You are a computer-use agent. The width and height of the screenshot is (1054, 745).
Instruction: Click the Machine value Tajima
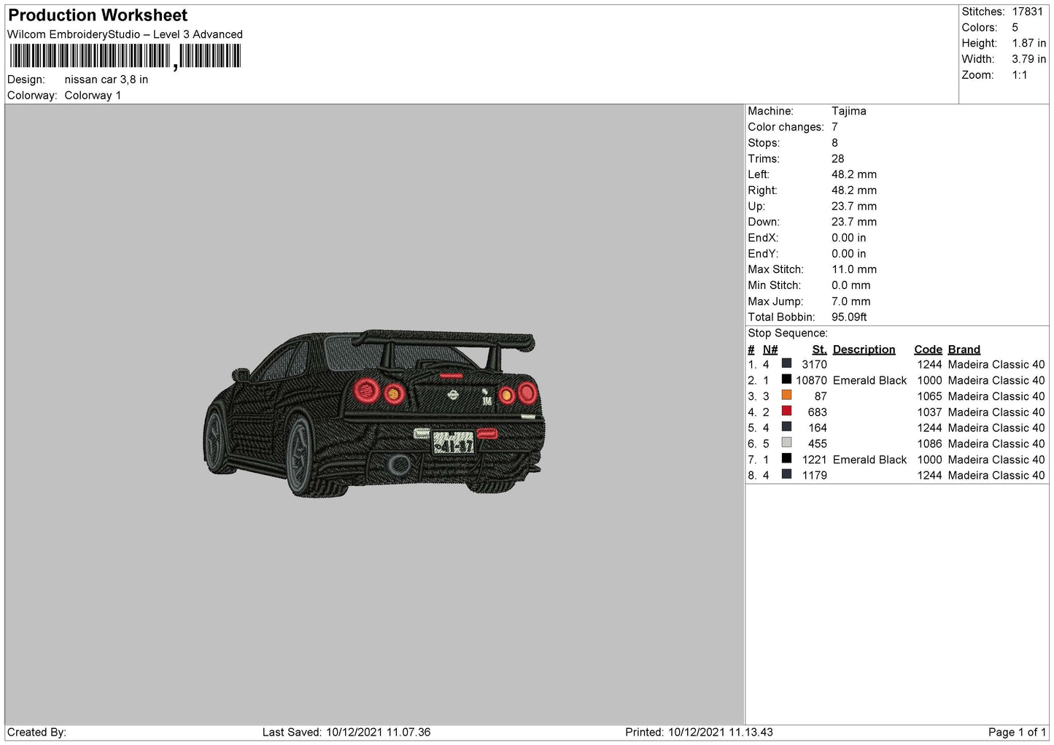tap(849, 111)
